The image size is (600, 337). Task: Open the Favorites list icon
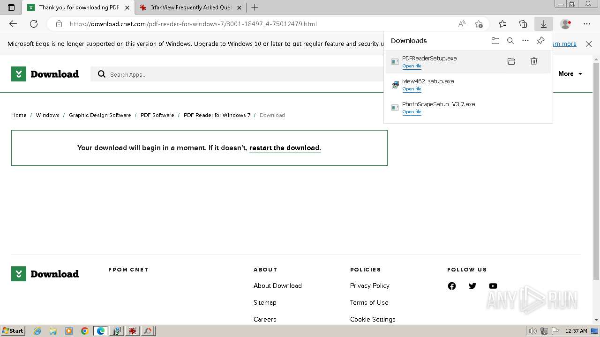click(502, 24)
